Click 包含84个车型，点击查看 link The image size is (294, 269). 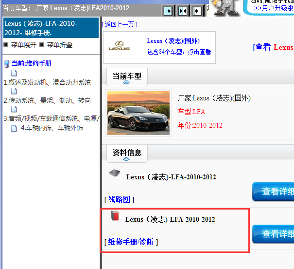pos(179,52)
